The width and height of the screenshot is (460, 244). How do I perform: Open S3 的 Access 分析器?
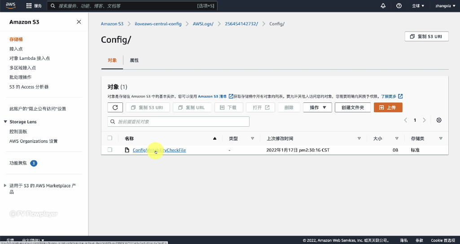(29, 87)
